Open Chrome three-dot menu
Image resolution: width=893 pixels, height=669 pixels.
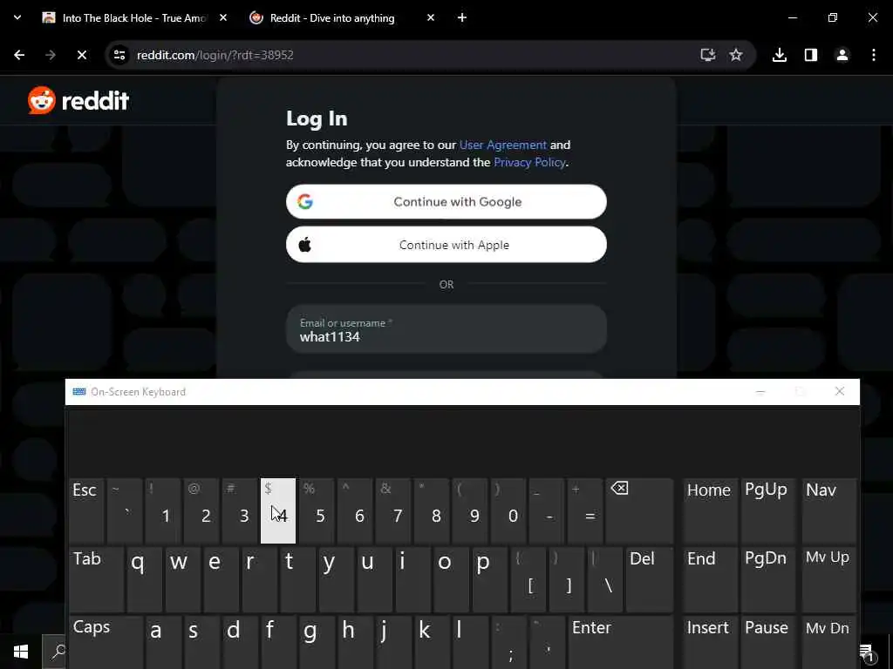click(874, 55)
